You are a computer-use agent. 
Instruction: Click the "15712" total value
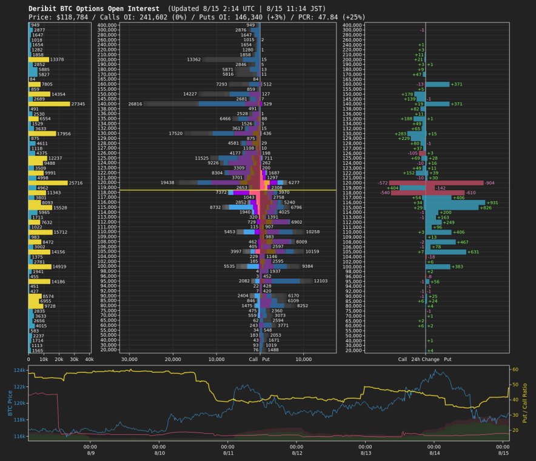[x=61, y=232]
